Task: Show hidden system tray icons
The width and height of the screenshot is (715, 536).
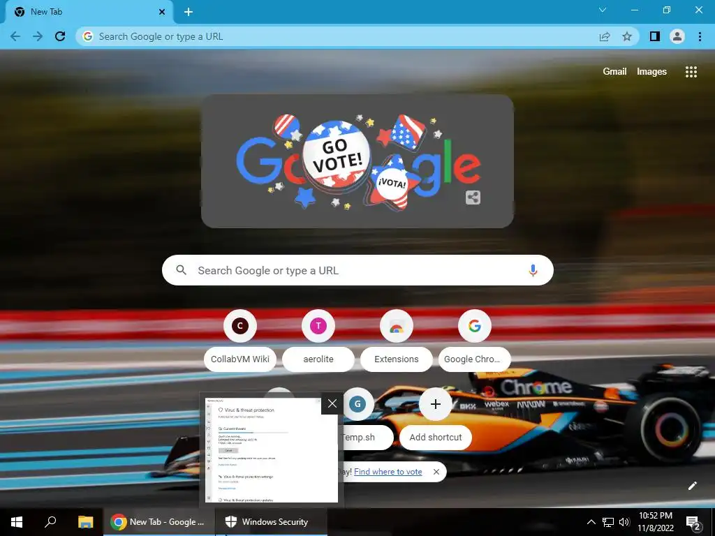Action: pos(591,522)
